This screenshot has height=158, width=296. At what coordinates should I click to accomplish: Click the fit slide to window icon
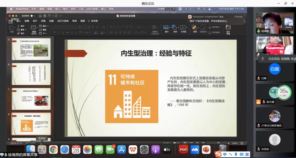[242, 143]
